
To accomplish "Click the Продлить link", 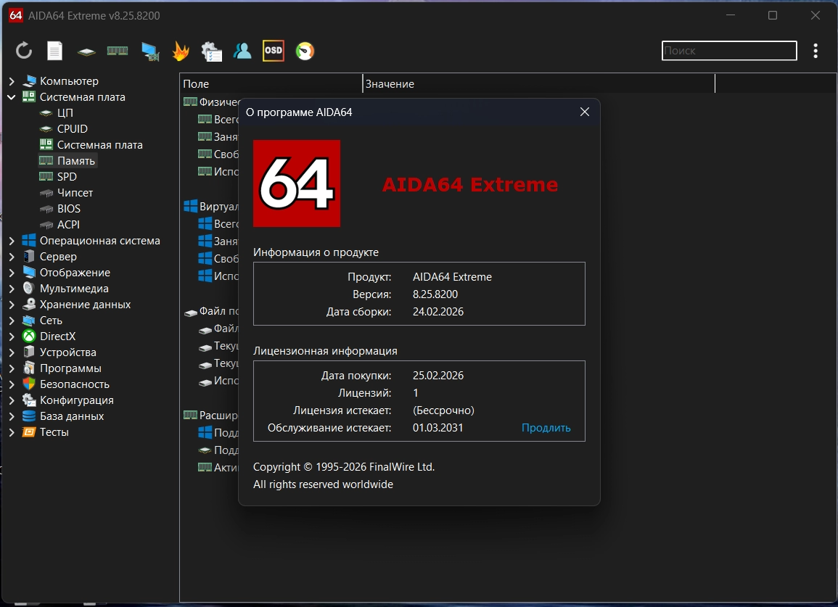I will click(x=546, y=428).
